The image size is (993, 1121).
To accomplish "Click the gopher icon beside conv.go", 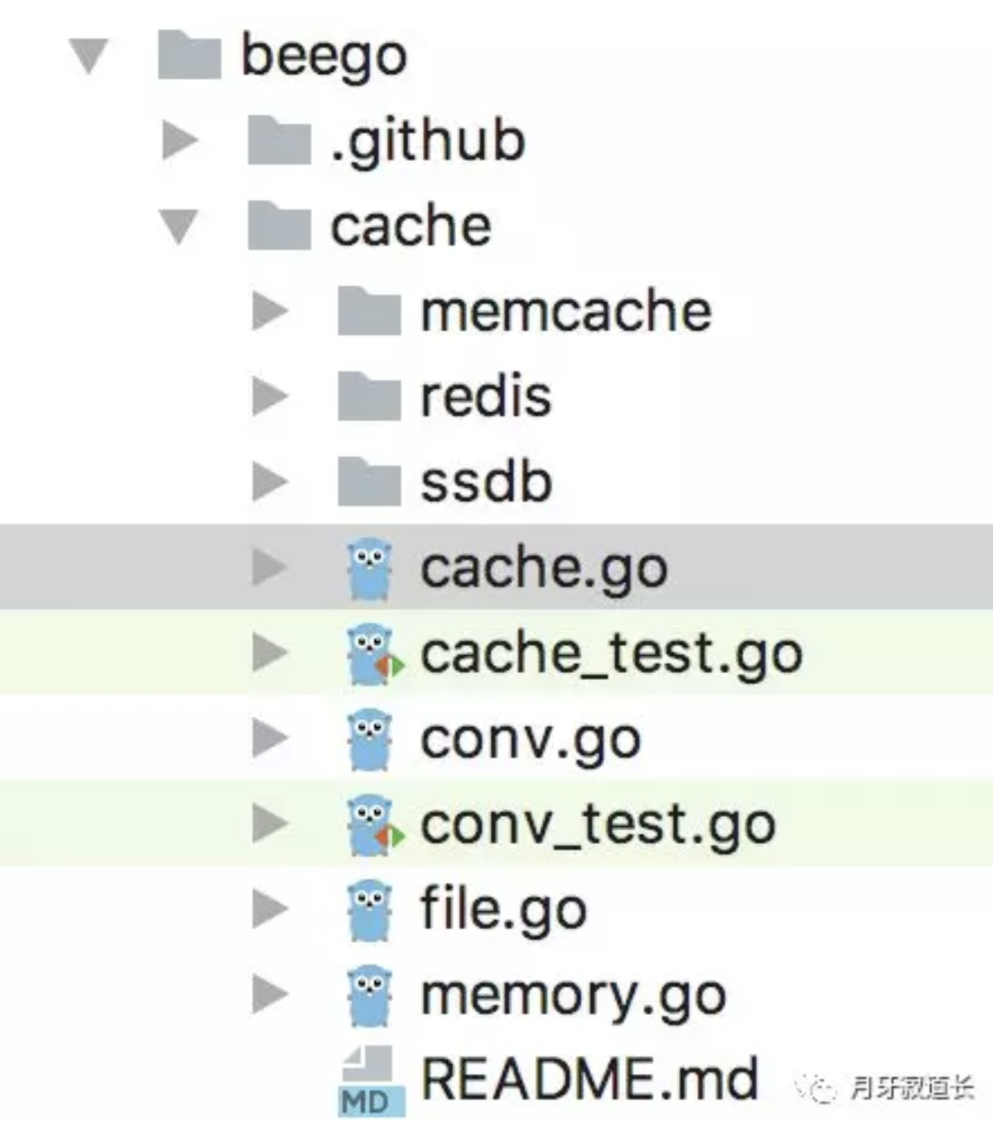I will click(x=370, y=740).
